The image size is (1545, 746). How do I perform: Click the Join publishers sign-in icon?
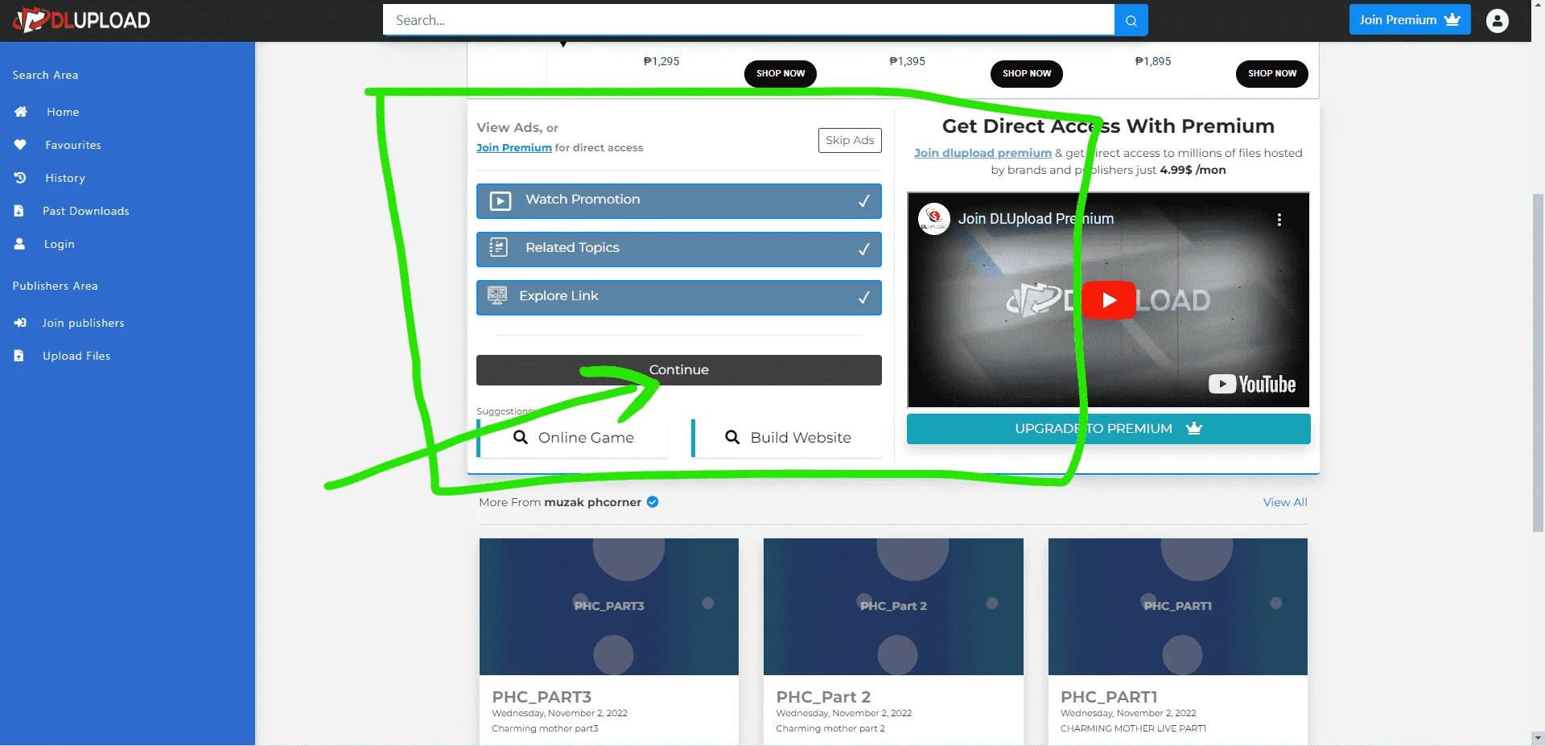[20, 323]
